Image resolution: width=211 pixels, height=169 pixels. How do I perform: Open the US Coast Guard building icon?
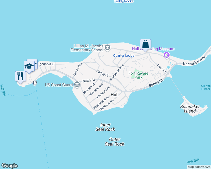(77, 84)
